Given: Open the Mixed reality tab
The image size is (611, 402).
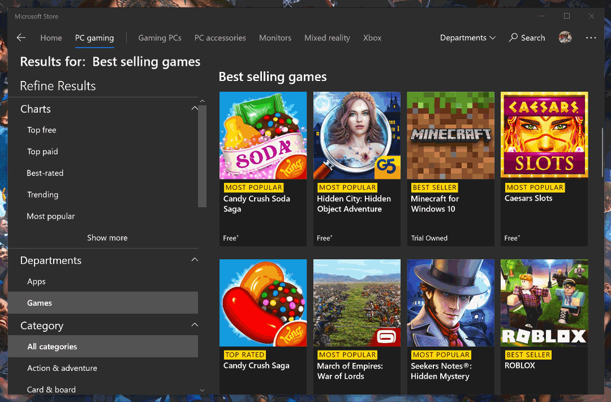Looking at the screenshot, I should click(328, 38).
